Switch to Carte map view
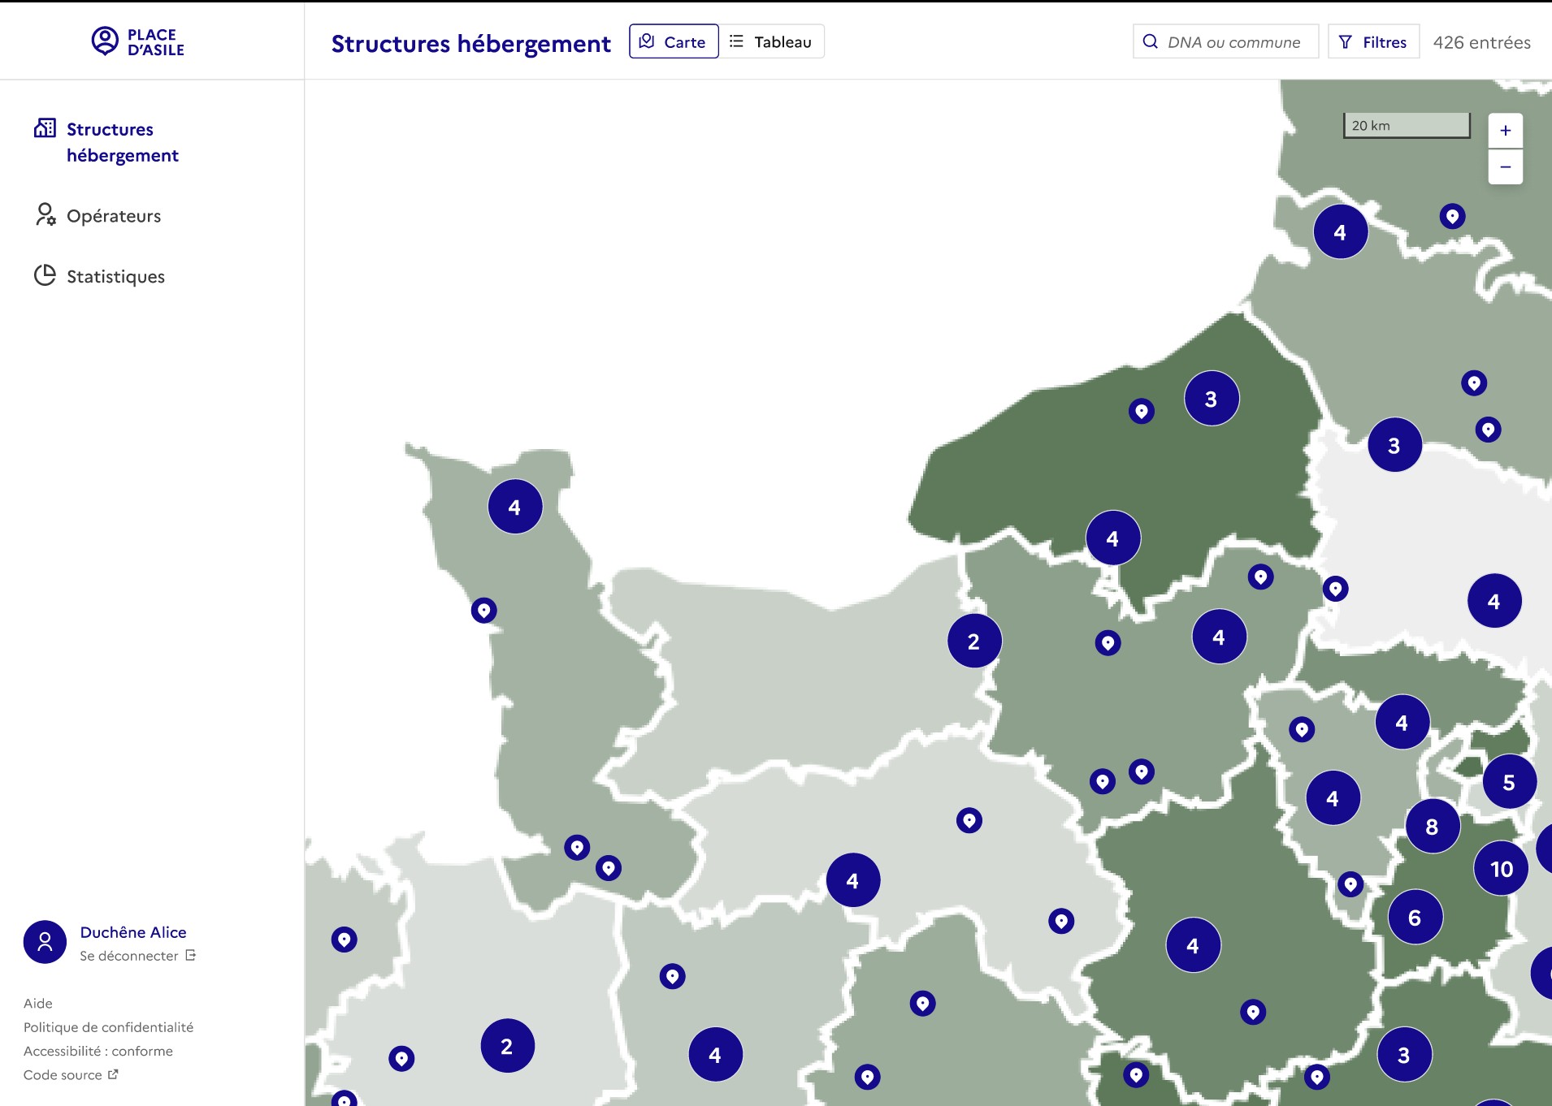The width and height of the screenshot is (1552, 1106). click(673, 42)
